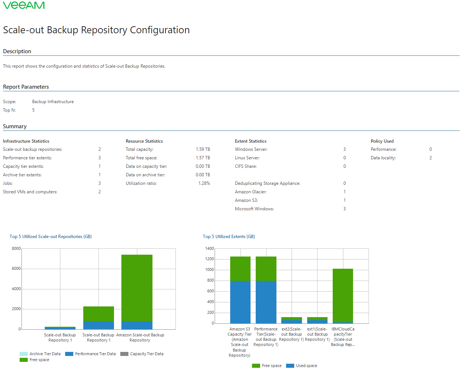Click the Infrastructure Statistics heading

click(26, 141)
